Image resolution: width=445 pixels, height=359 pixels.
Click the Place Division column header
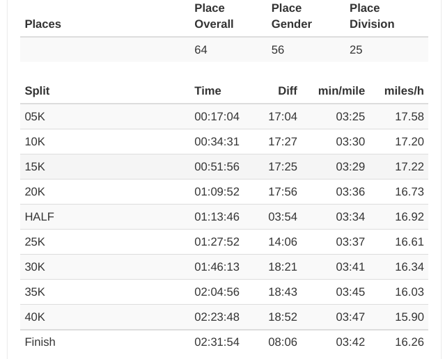(x=372, y=16)
